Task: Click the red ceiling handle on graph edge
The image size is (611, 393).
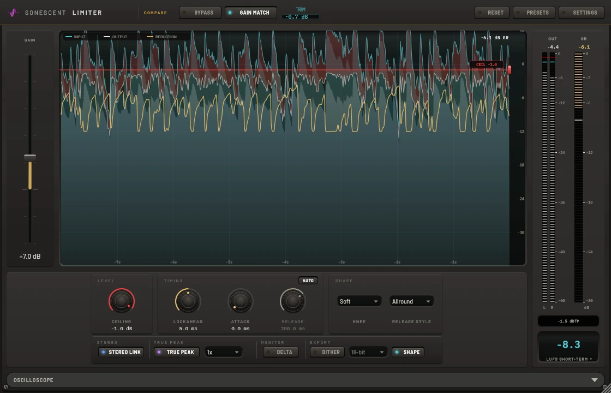Action: [510, 70]
